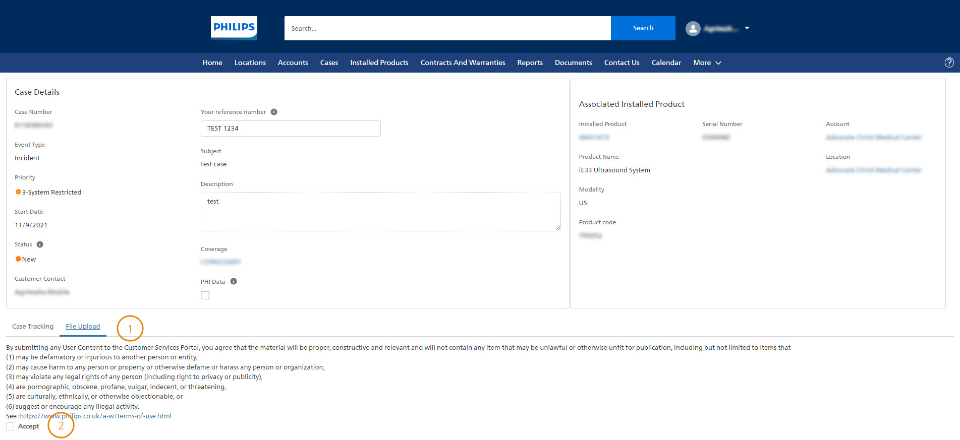Expand the More navigation menu
960x440 pixels.
point(707,62)
